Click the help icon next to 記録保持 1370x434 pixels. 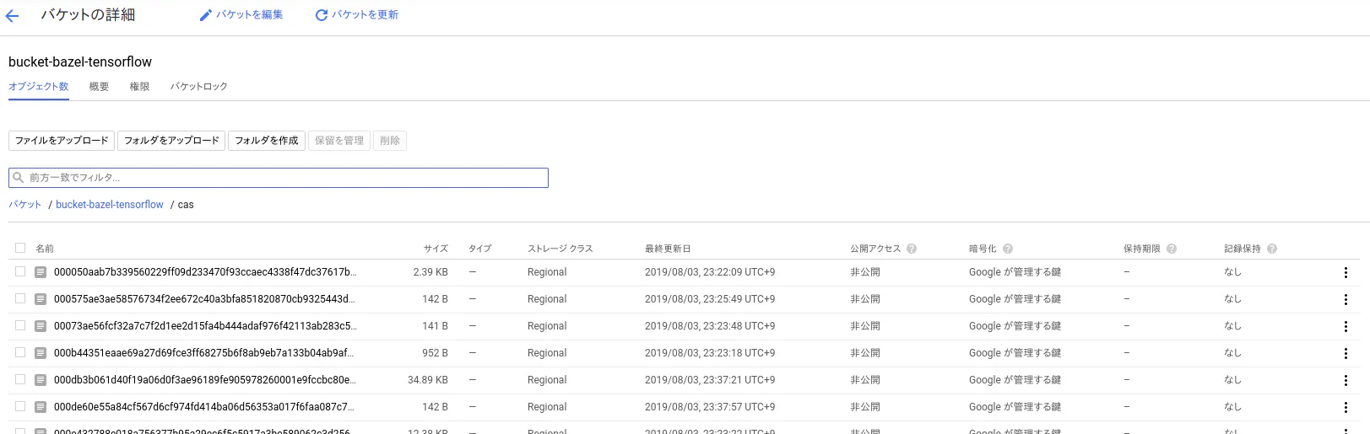point(1272,249)
